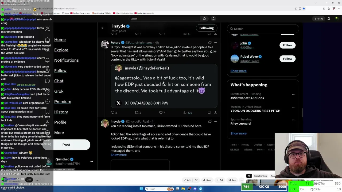Open Discord from the taskbar
342x192 pixels.
(x=195, y=189)
